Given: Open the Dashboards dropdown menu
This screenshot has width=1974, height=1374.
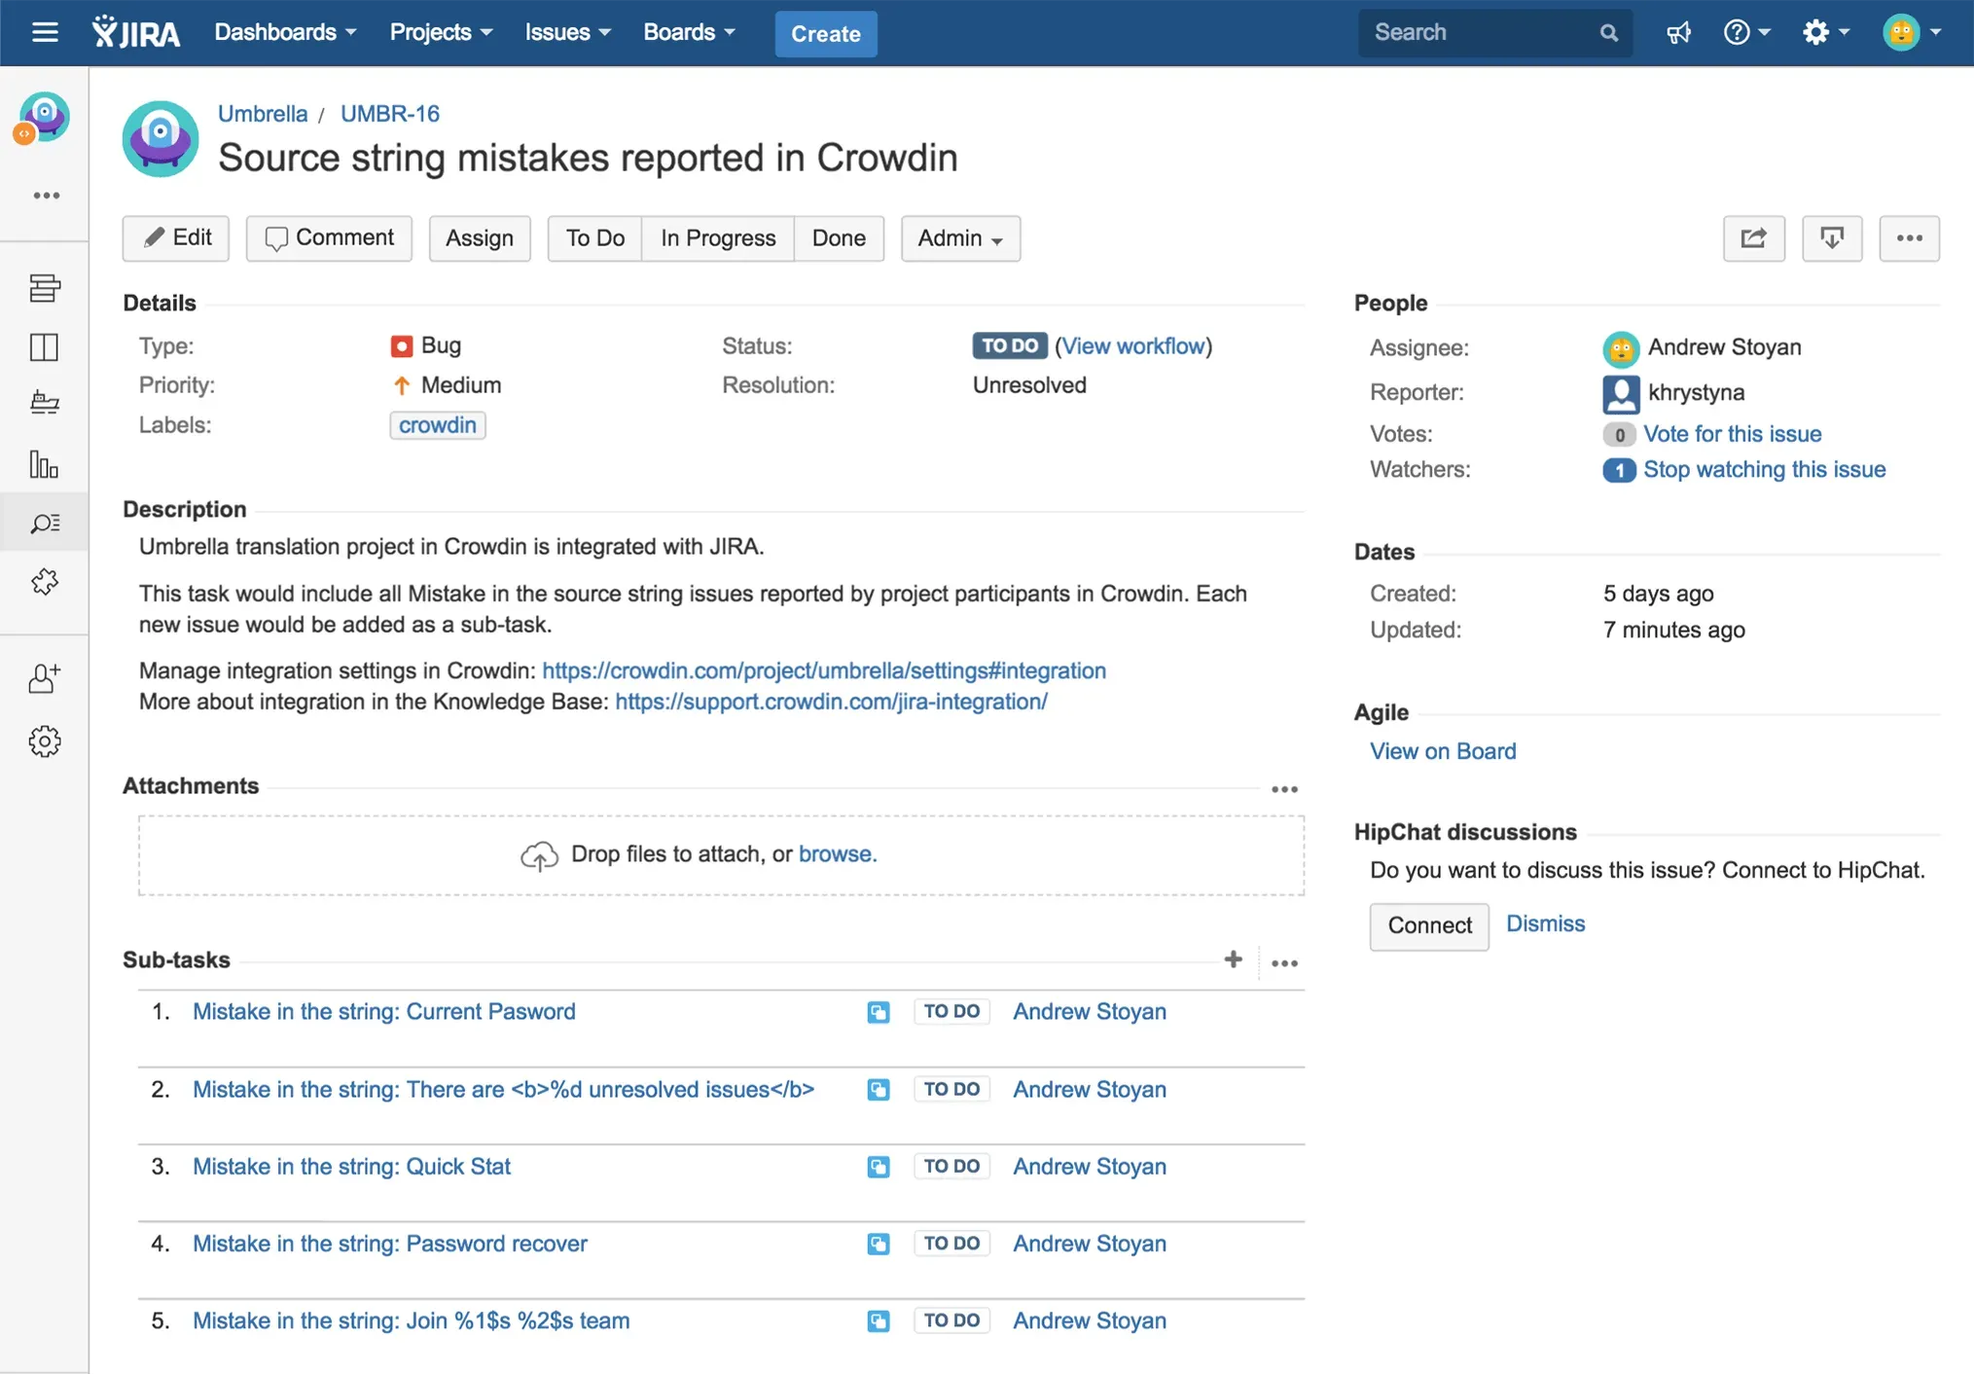Looking at the screenshot, I should [285, 32].
